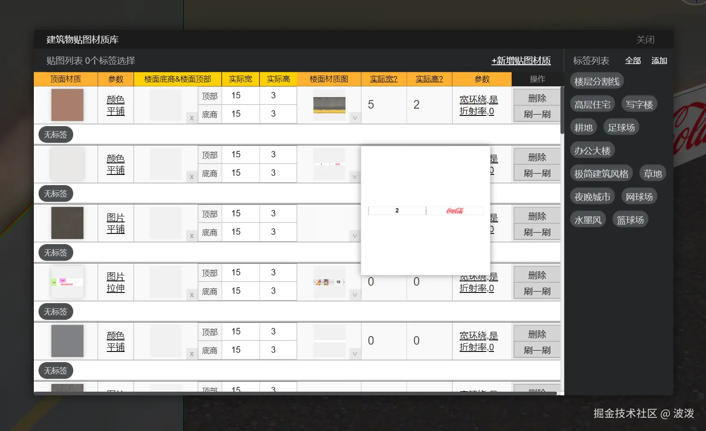
Task: Select the 水墨风 tag
Action: coord(588,220)
